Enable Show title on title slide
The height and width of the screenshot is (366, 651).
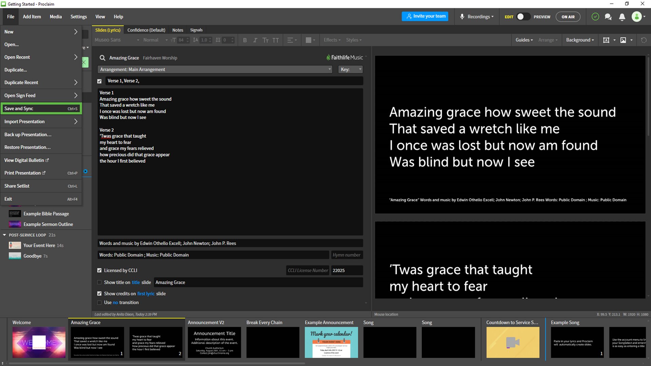[x=99, y=282]
